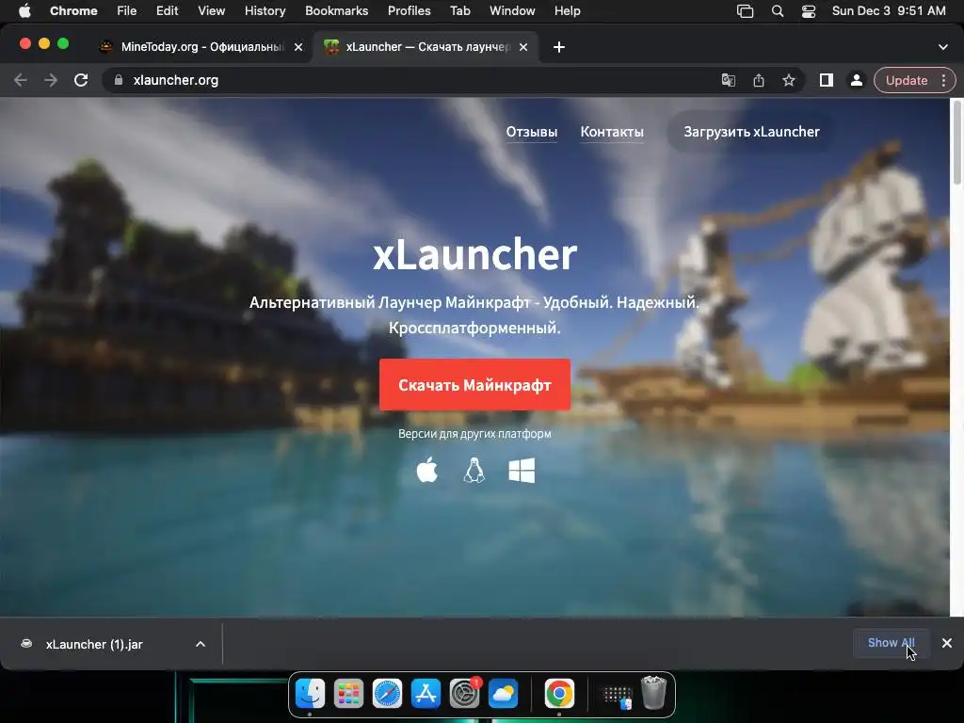Open the Chrome profile avatar menu
This screenshot has width=964, height=723.
point(856,81)
